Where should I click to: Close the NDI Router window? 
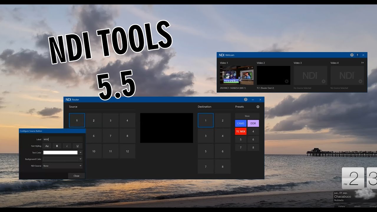pos(260,100)
